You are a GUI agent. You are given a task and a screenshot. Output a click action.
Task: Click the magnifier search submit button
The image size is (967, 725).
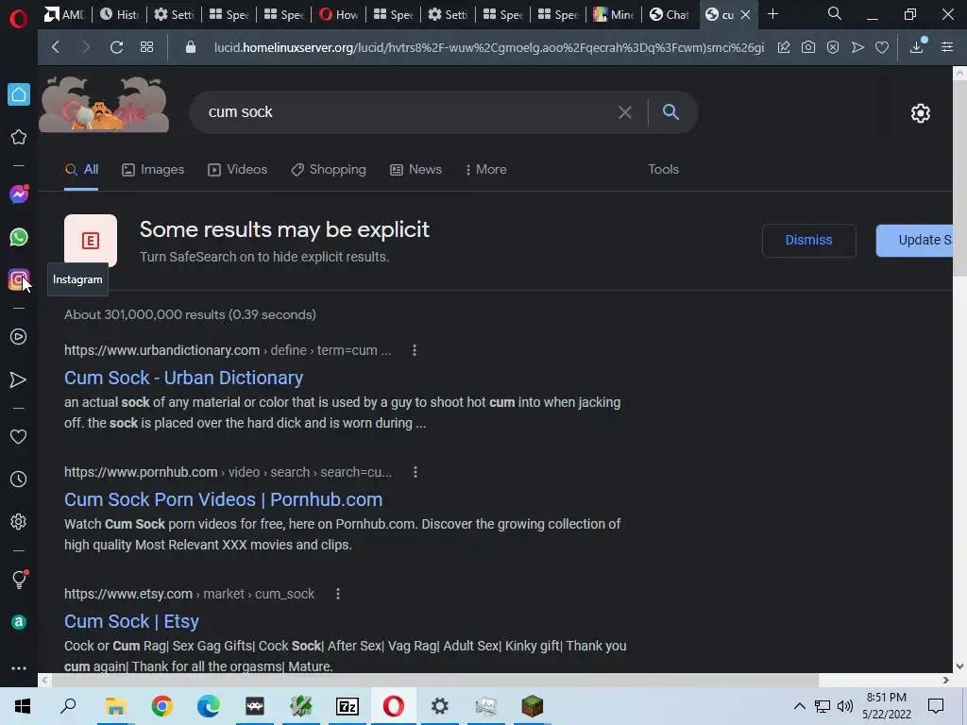tap(670, 111)
